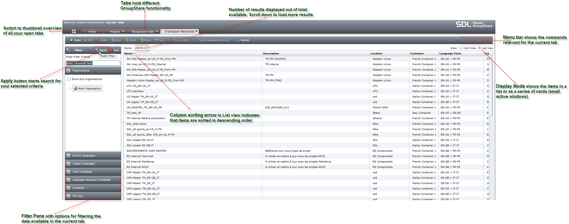Expand the Target Languages filter section
This screenshot has height=224, width=569.
(x=93, y=164)
